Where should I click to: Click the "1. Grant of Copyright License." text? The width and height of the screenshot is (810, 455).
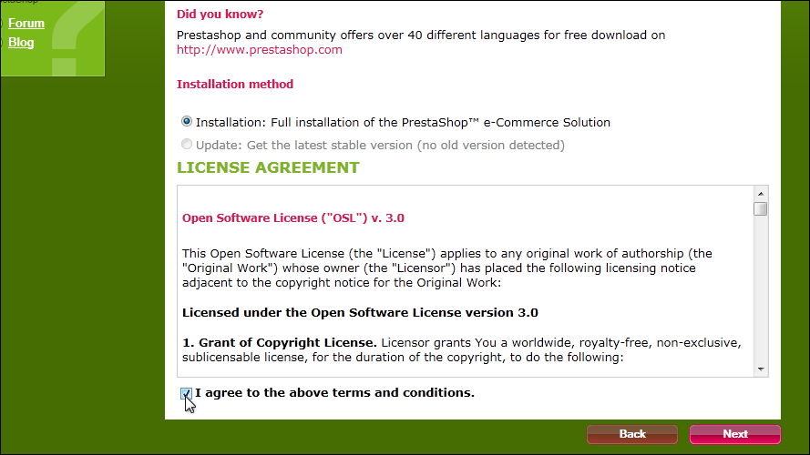click(280, 342)
